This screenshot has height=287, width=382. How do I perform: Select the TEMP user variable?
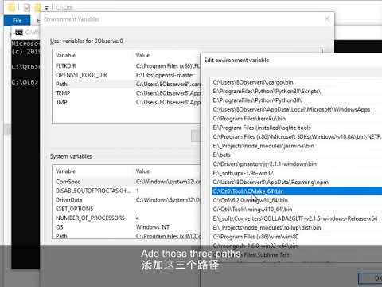click(x=126, y=93)
